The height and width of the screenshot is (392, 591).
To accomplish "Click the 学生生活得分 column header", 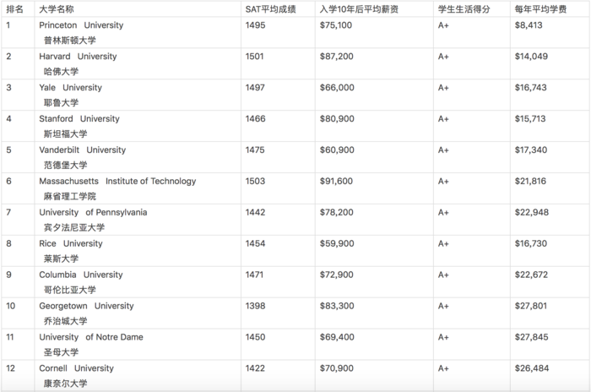I will tap(464, 9).
